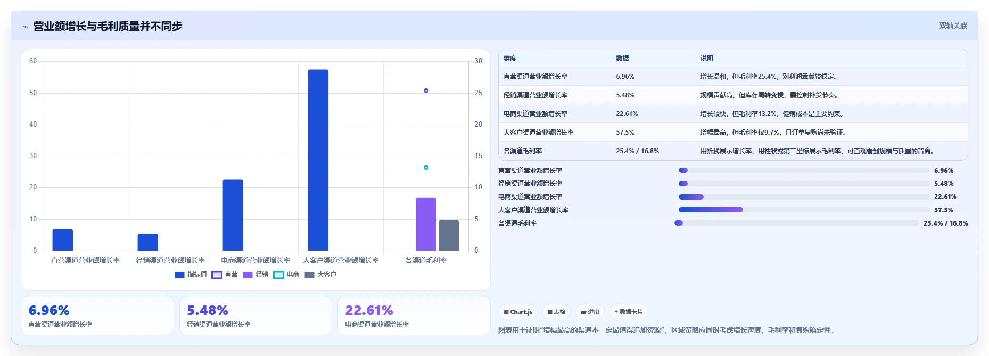Viewport: 989px width, 356px height.
Task: Toggle the 指标值 legend swatch
Action: [179, 275]
